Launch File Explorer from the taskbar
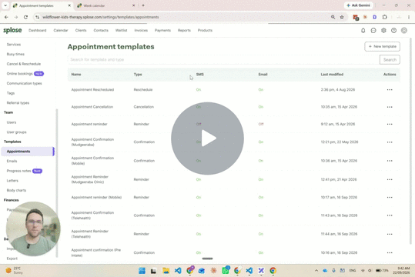The image size is (415, 277). (x=166, y=270)
